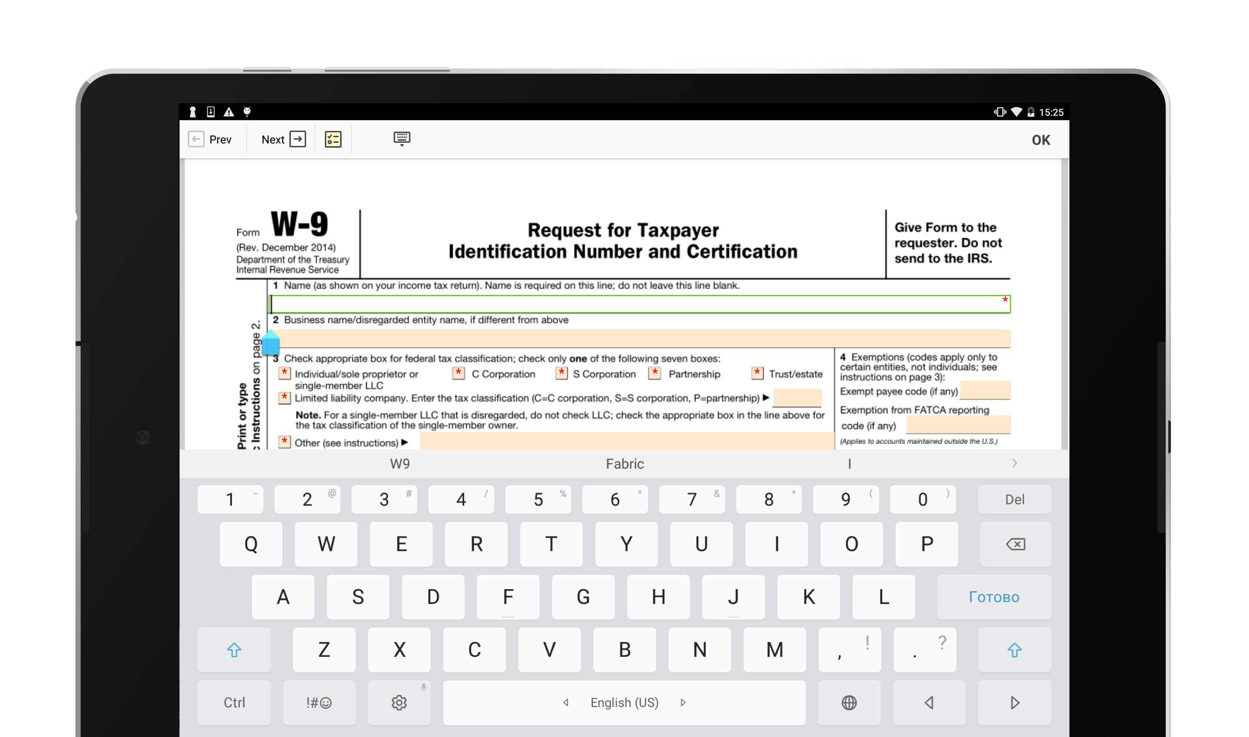Choose the Fabric keyboard suggestion
Viewport: 1249px width, 737px height.
click(624, 464)
